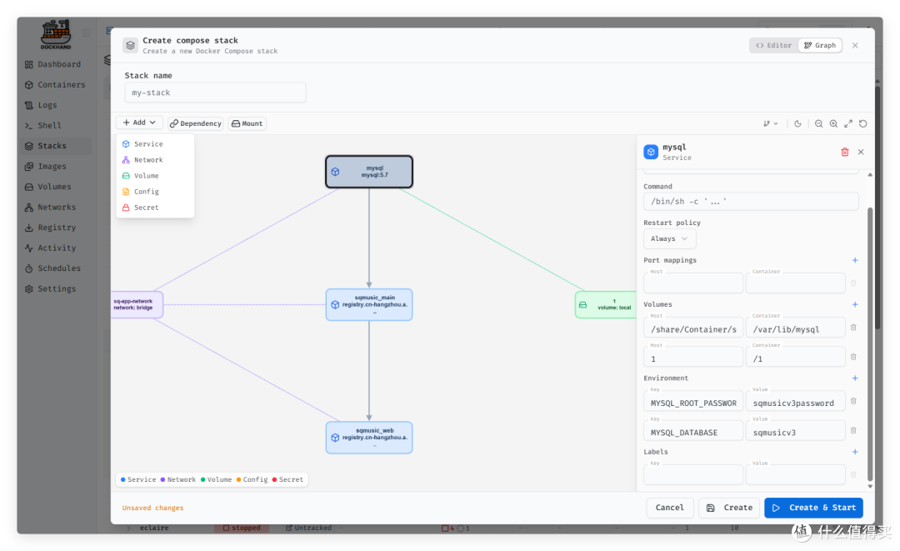Open the Restart policy Always dropdown

(x=669, y=238)
